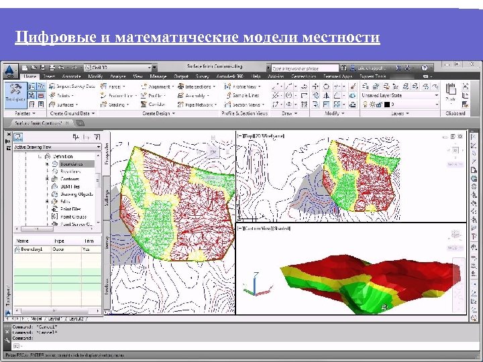Click the Help question mark icon
The width and height of the screenshot is (483, 362).
(x=425, y=68)
